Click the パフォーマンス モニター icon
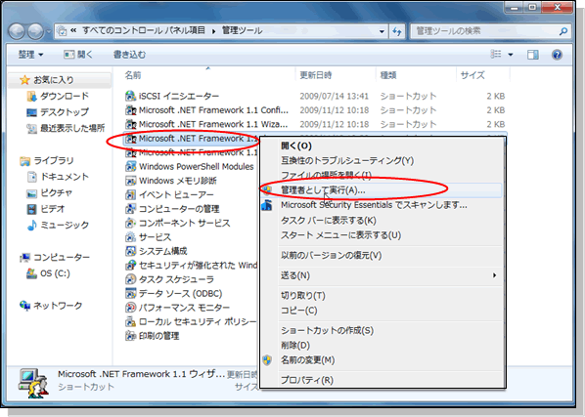This screenshot has height=417, width=585. [130, 308]
